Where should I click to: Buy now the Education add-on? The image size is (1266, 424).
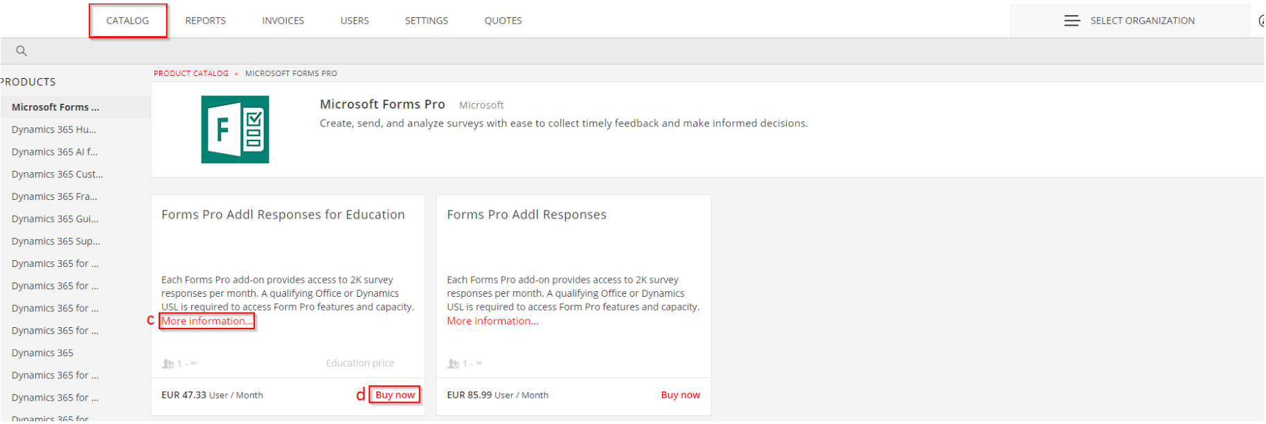pos(395,395)
